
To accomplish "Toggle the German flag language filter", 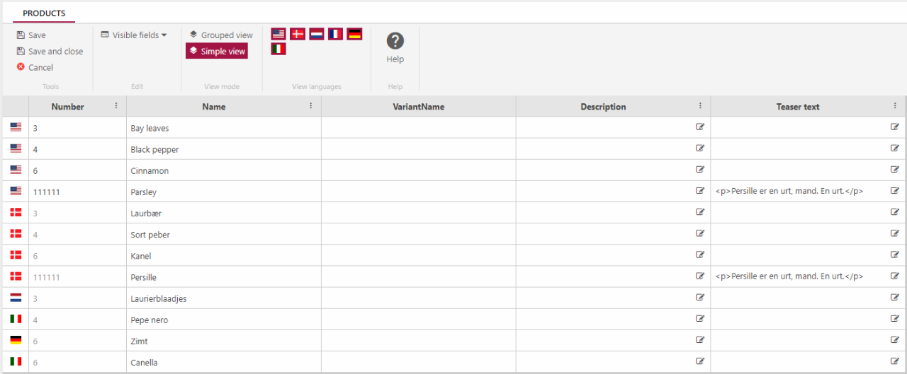I will coord(354,34).
